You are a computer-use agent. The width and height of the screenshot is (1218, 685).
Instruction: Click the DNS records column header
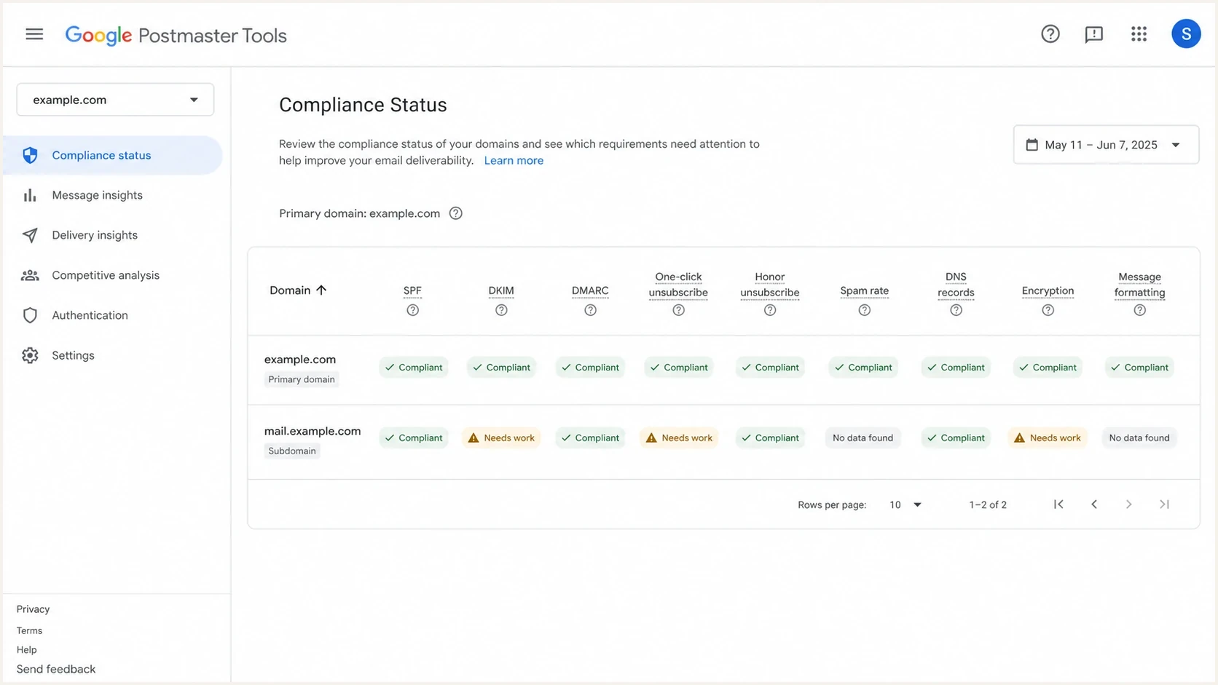point(956,285)
